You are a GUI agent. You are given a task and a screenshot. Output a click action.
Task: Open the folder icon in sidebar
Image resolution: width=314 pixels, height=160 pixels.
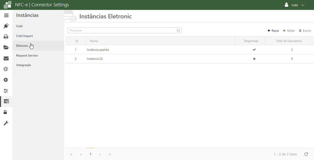pyautogui.click(x=6, y=47)
